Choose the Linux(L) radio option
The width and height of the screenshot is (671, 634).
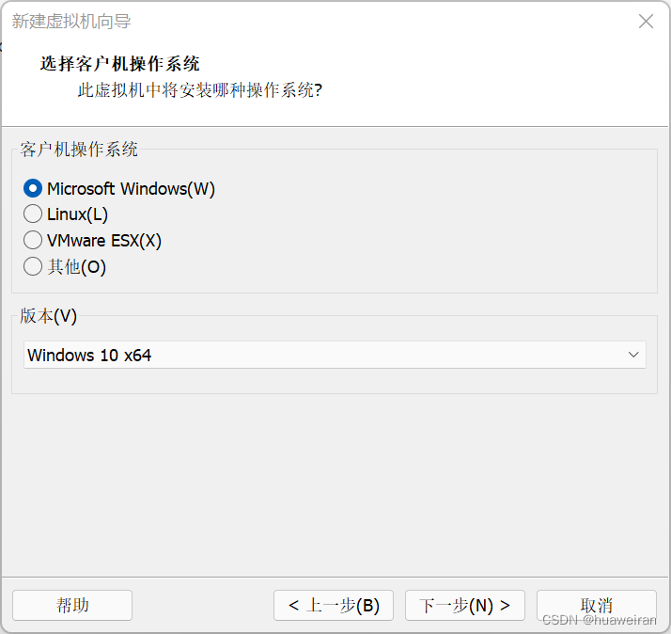point(33,214)
